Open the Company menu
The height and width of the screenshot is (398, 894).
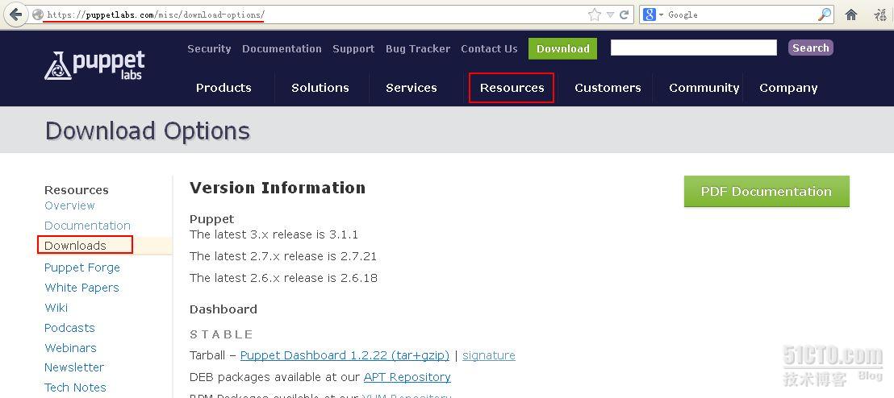(x=788, y=89)
